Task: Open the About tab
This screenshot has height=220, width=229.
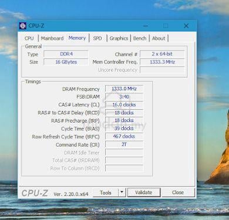Action: 159,38
